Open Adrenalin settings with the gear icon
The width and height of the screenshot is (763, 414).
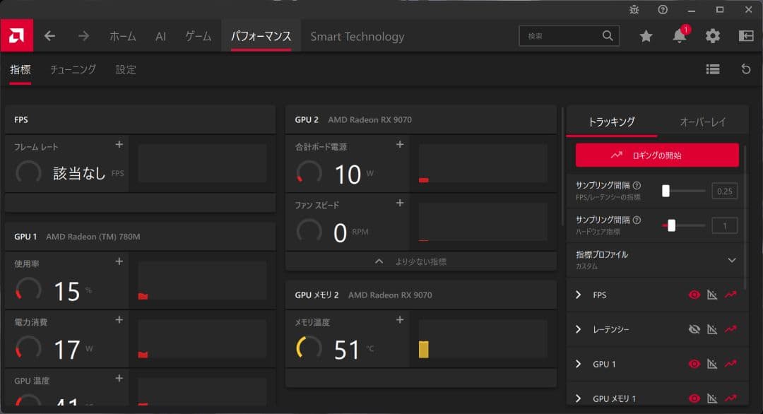point(712,36)
